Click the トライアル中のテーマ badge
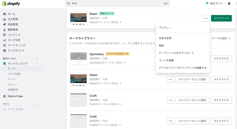237x129 pixels. coord(117,54)
